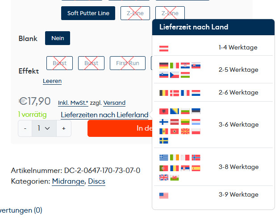The image size is (279, 218).
Task: Go to the Midrange category
Action: tap(68, 181)
